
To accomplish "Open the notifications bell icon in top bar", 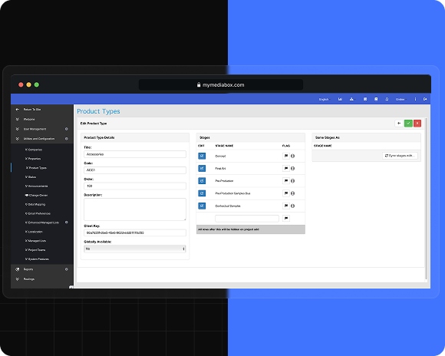I will 387,99.
